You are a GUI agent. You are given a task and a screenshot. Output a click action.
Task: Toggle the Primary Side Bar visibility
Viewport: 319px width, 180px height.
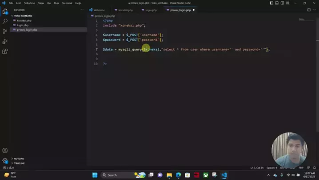point(271,3)
